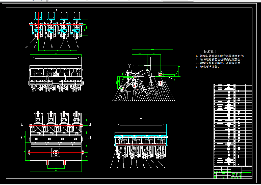The width and height of the screenshot is (261, 185).
Task: Click the side elevation view with leader lines
Action: [x=146, y=75]
